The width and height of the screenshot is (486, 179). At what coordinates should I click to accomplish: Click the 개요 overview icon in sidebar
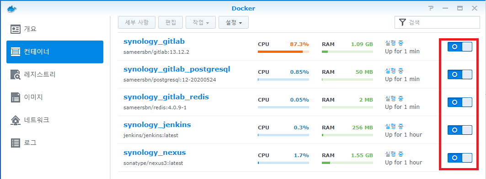coord(15,29)
